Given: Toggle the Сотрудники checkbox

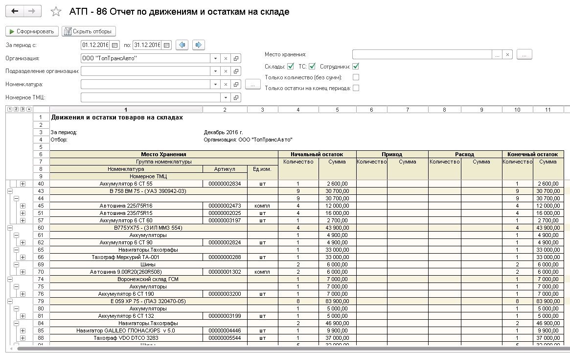Looking at the screenshot, I should 356,66.
